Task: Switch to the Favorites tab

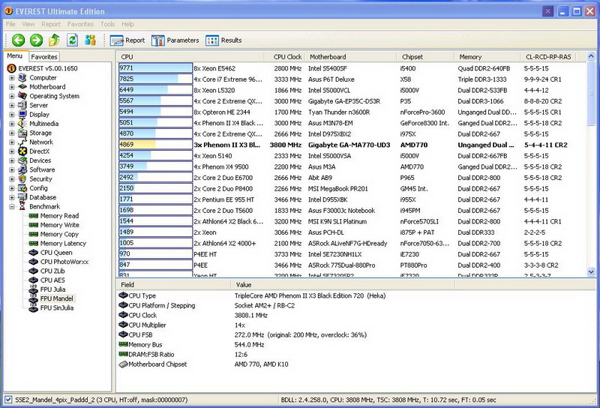Action: 44,57
